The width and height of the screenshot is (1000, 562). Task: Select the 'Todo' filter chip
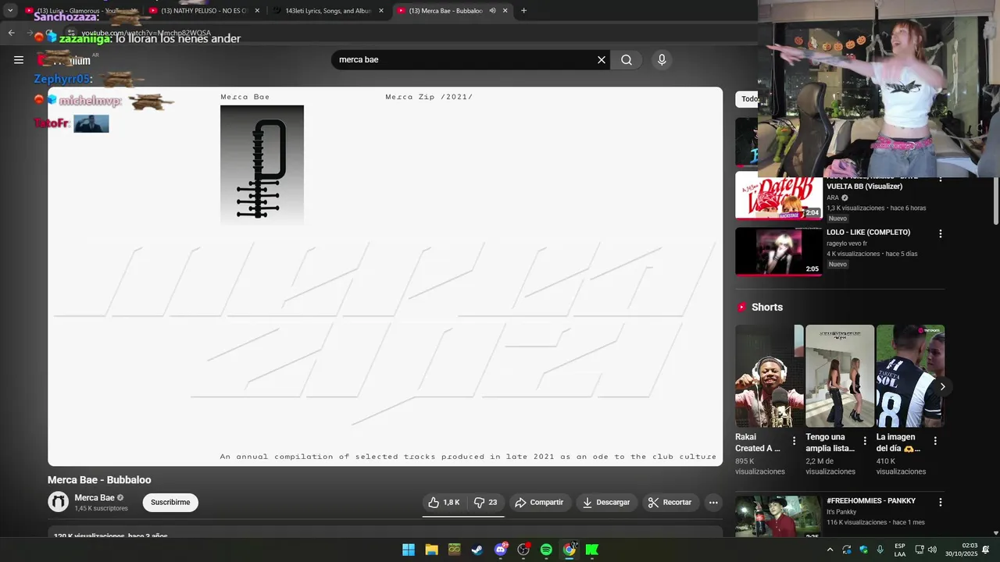point(748,99)
